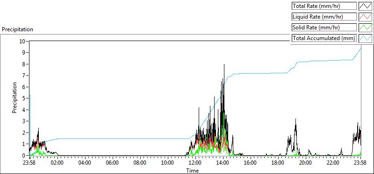The image size is (374, 174).
Task: Click the tallest black peak near 14:00
Action: coord(224,65)
